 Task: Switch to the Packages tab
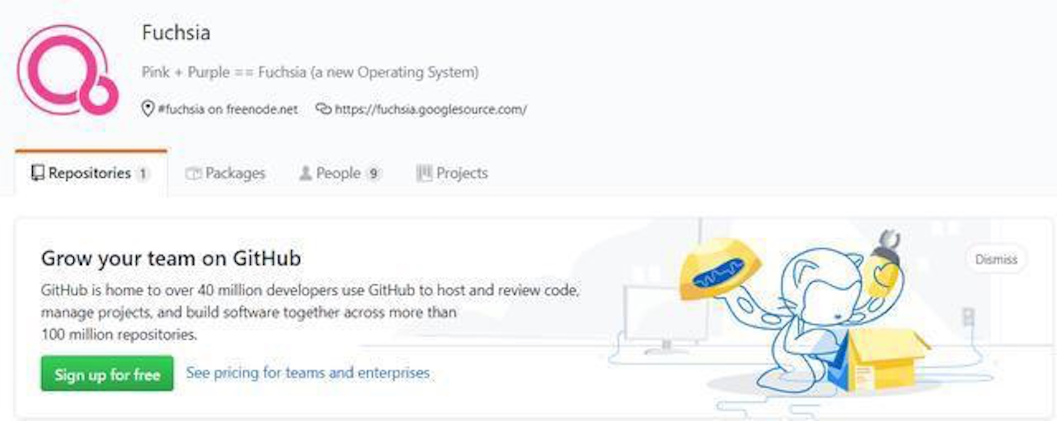coord(235,173)
